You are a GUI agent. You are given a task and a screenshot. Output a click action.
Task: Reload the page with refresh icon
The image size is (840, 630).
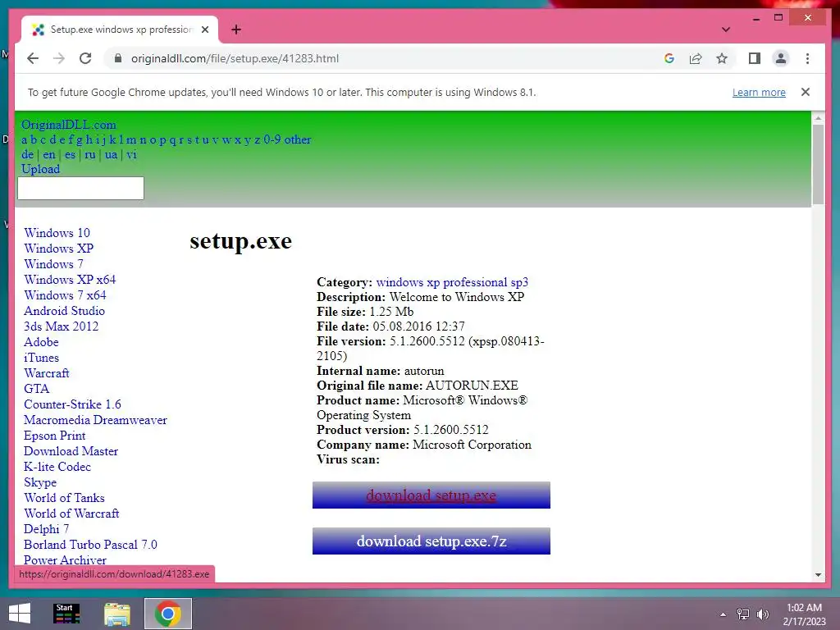(85, 58)
